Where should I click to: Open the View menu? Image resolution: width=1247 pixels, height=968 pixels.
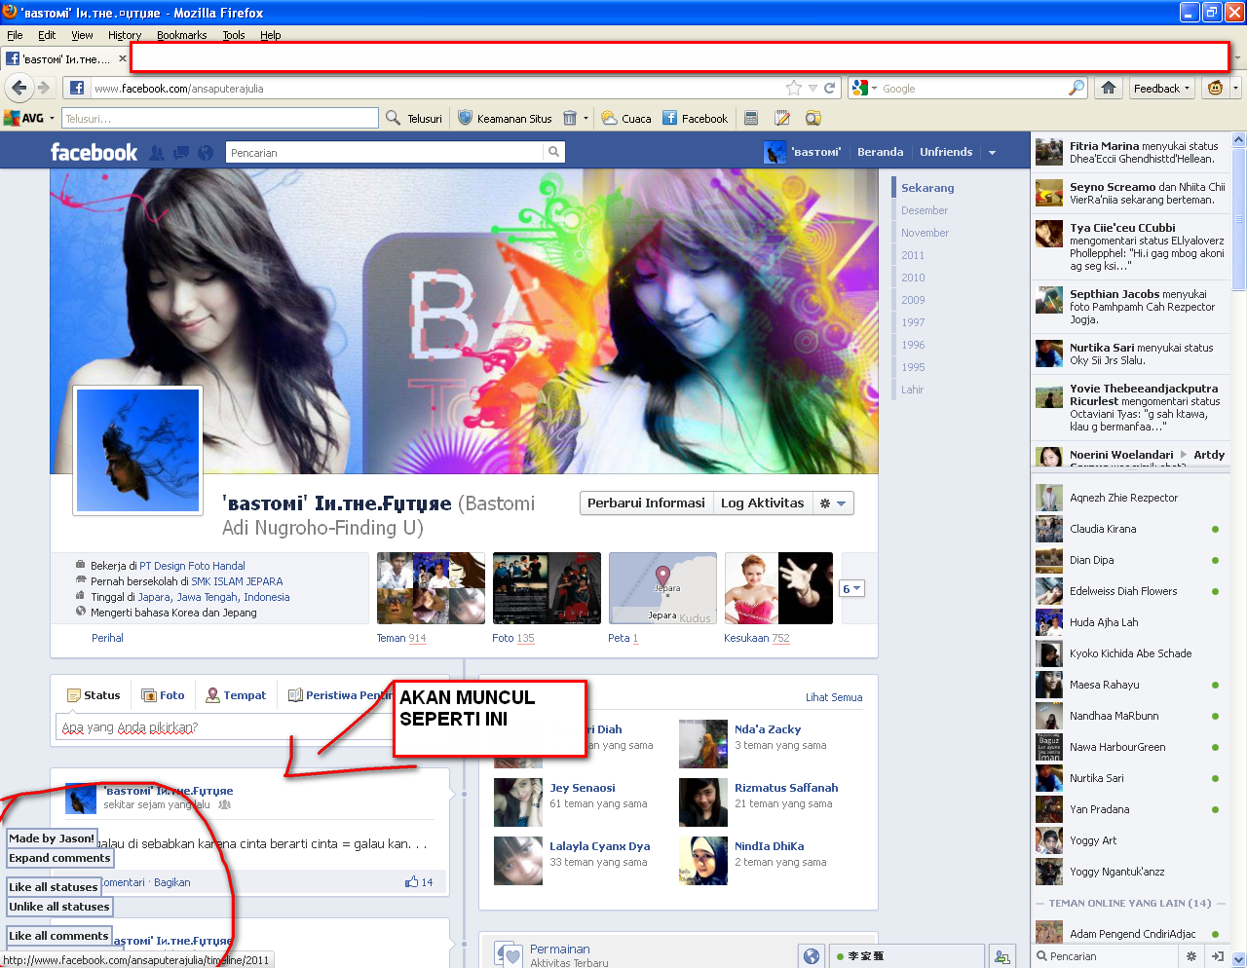(x=82, y=35)
